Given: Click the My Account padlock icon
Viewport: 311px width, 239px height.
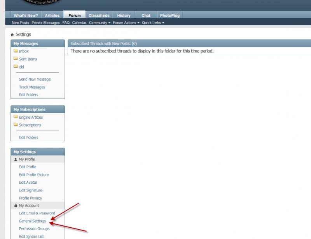Looking at the screenshot, I should [16, 206].
